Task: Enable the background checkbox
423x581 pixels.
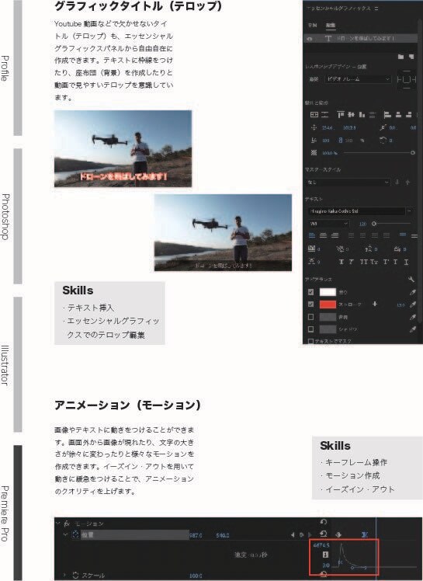Action: pyautogui.click(x=310, y=317)
